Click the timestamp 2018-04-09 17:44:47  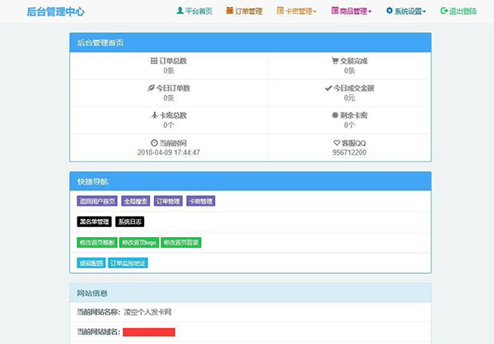pyautogui.click(x=169, y=152)
